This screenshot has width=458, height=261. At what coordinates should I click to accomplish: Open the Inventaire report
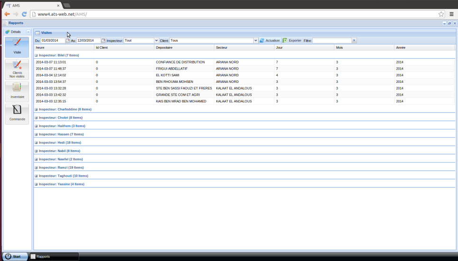tap(17, 91)
